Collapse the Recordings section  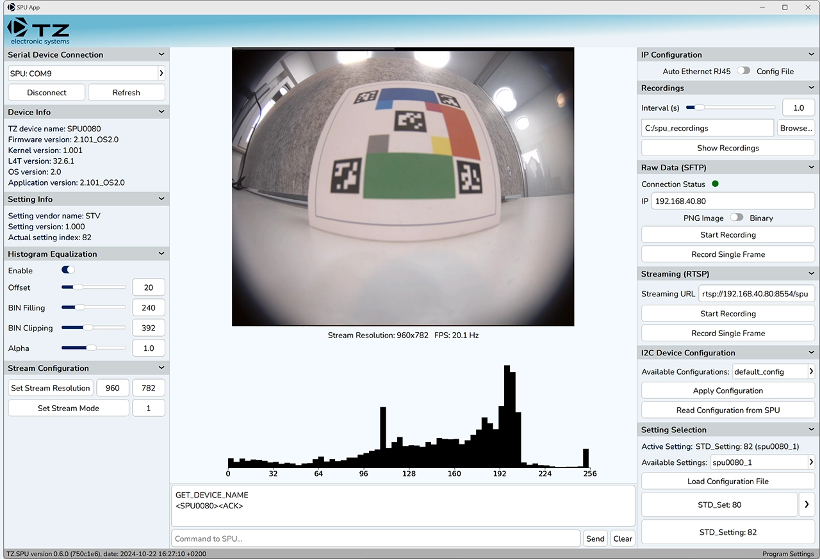point(812,88)
